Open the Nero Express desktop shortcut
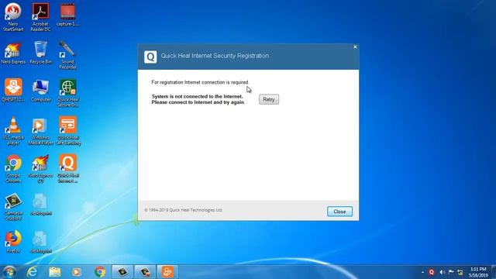This screenshot has height=279, width=496. tap(13, 53)
